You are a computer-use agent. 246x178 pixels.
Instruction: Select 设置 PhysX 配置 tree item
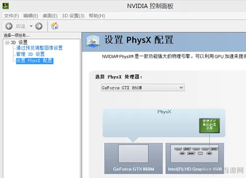pyautogui.click(x=34, y=61)
